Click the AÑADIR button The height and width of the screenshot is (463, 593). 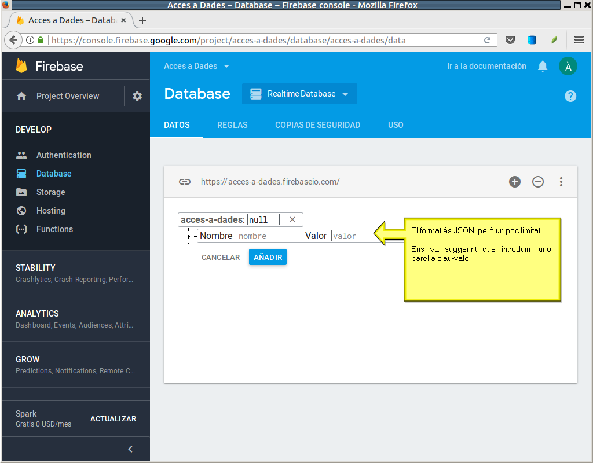[x=268, y=258]
